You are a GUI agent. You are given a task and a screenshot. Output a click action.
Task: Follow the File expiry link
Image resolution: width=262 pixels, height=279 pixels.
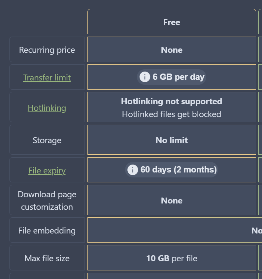pos(47,170)
